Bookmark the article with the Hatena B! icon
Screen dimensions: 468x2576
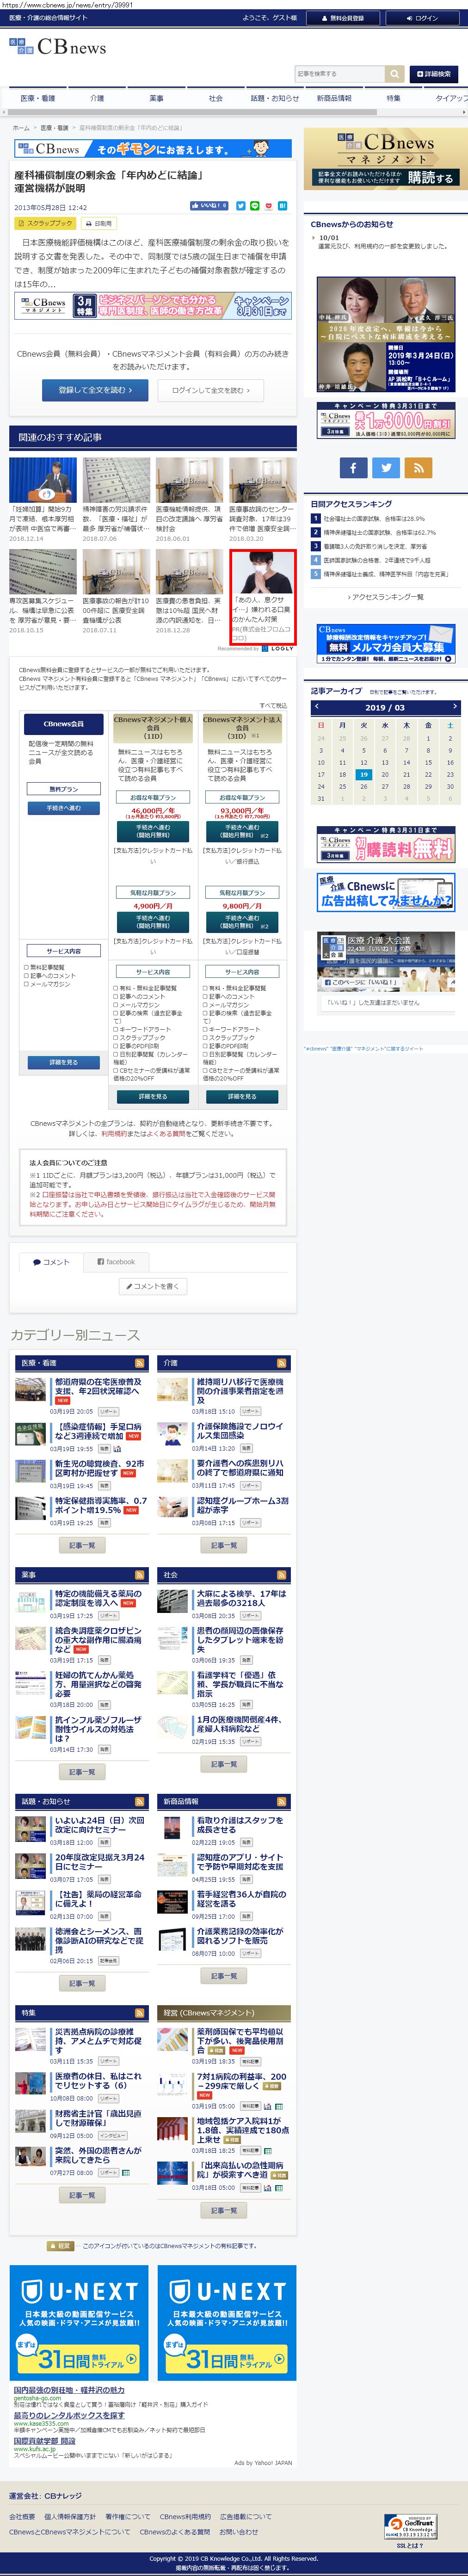(282, 206)
